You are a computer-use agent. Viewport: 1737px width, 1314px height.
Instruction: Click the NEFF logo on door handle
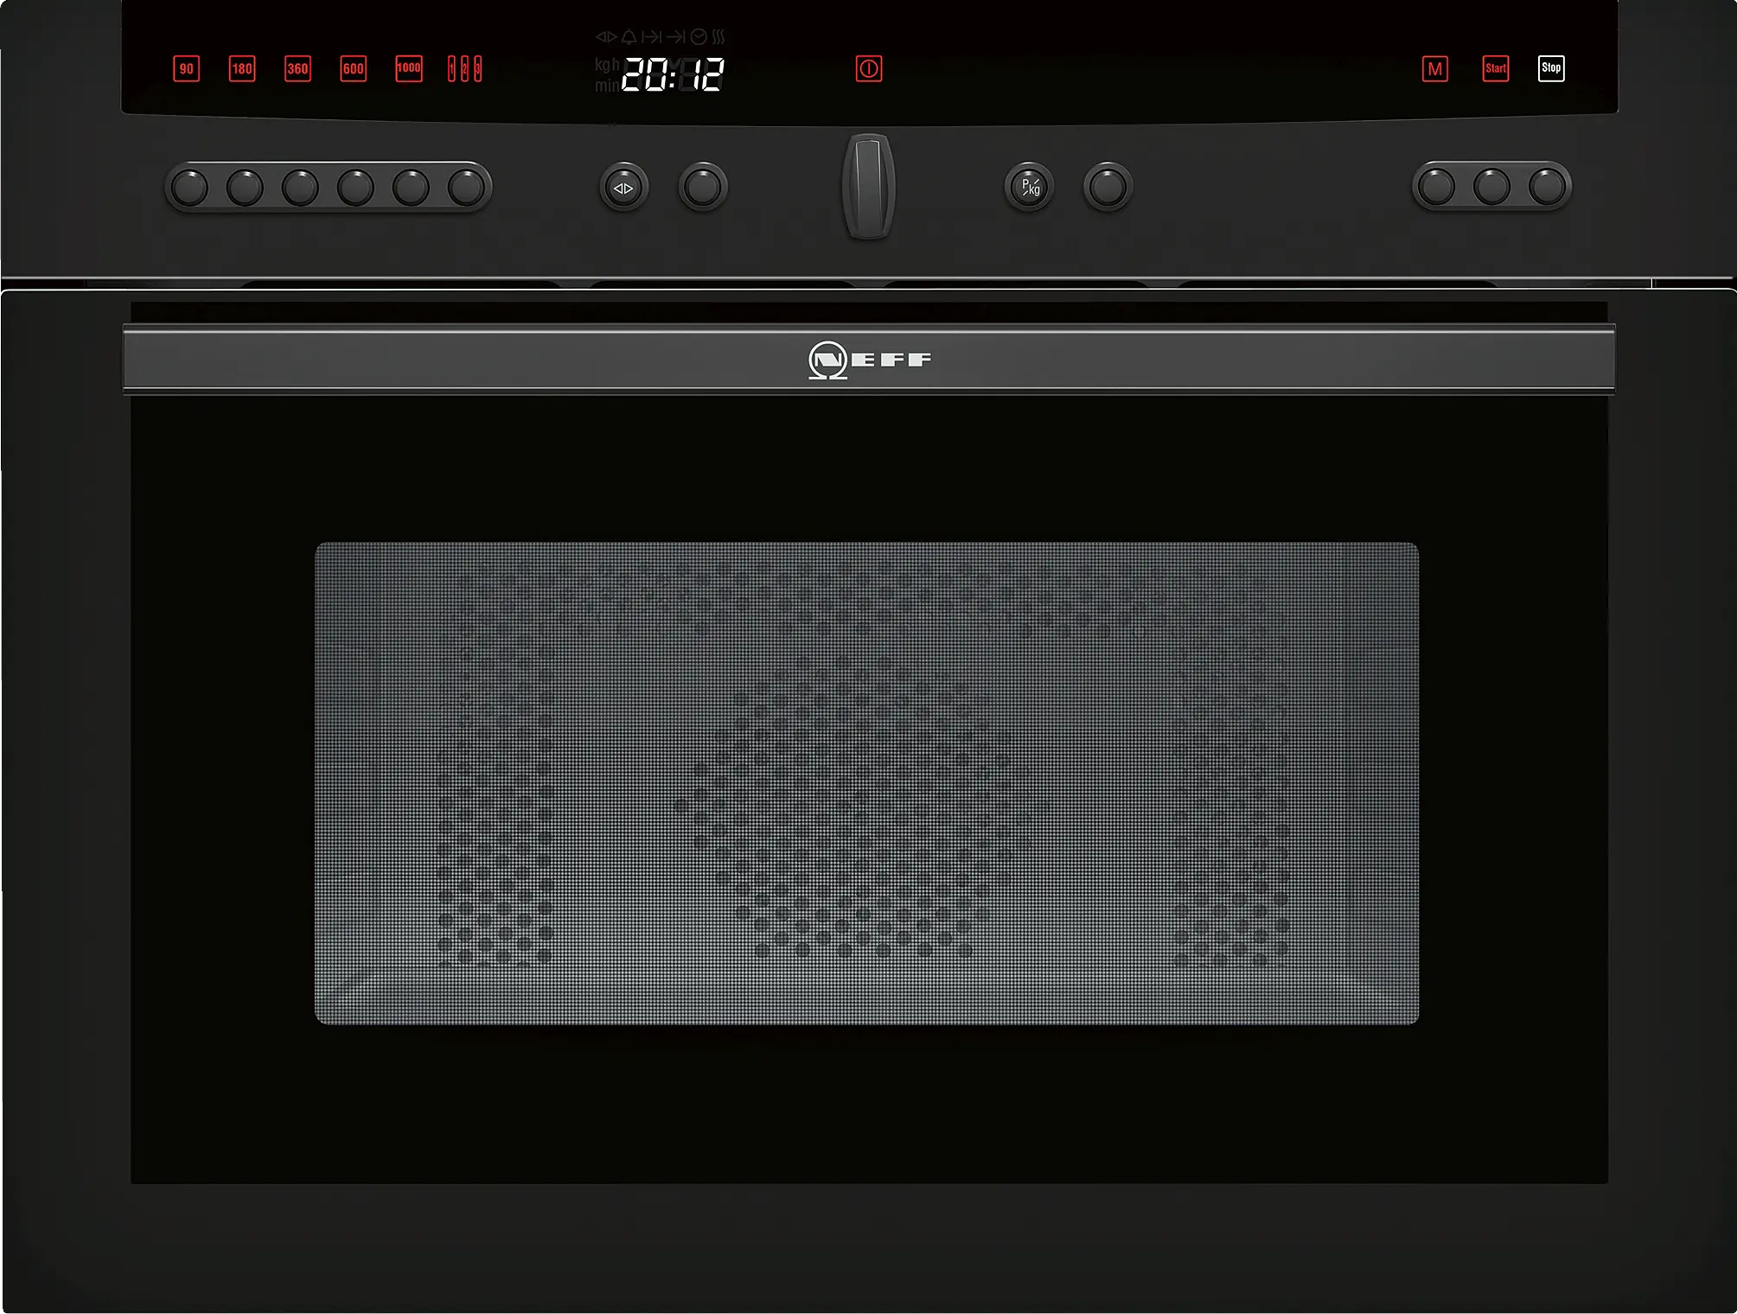(x=869, y=360)
